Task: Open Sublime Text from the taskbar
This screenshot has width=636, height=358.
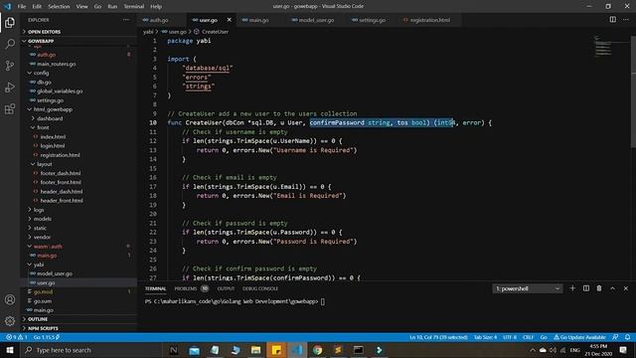Action: (338, 350)
